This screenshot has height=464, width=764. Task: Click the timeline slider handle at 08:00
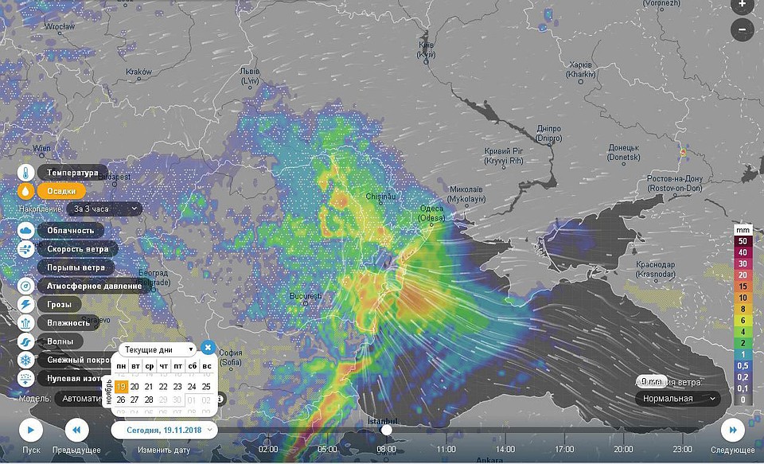pyautogui.click(x=387, y=430)
